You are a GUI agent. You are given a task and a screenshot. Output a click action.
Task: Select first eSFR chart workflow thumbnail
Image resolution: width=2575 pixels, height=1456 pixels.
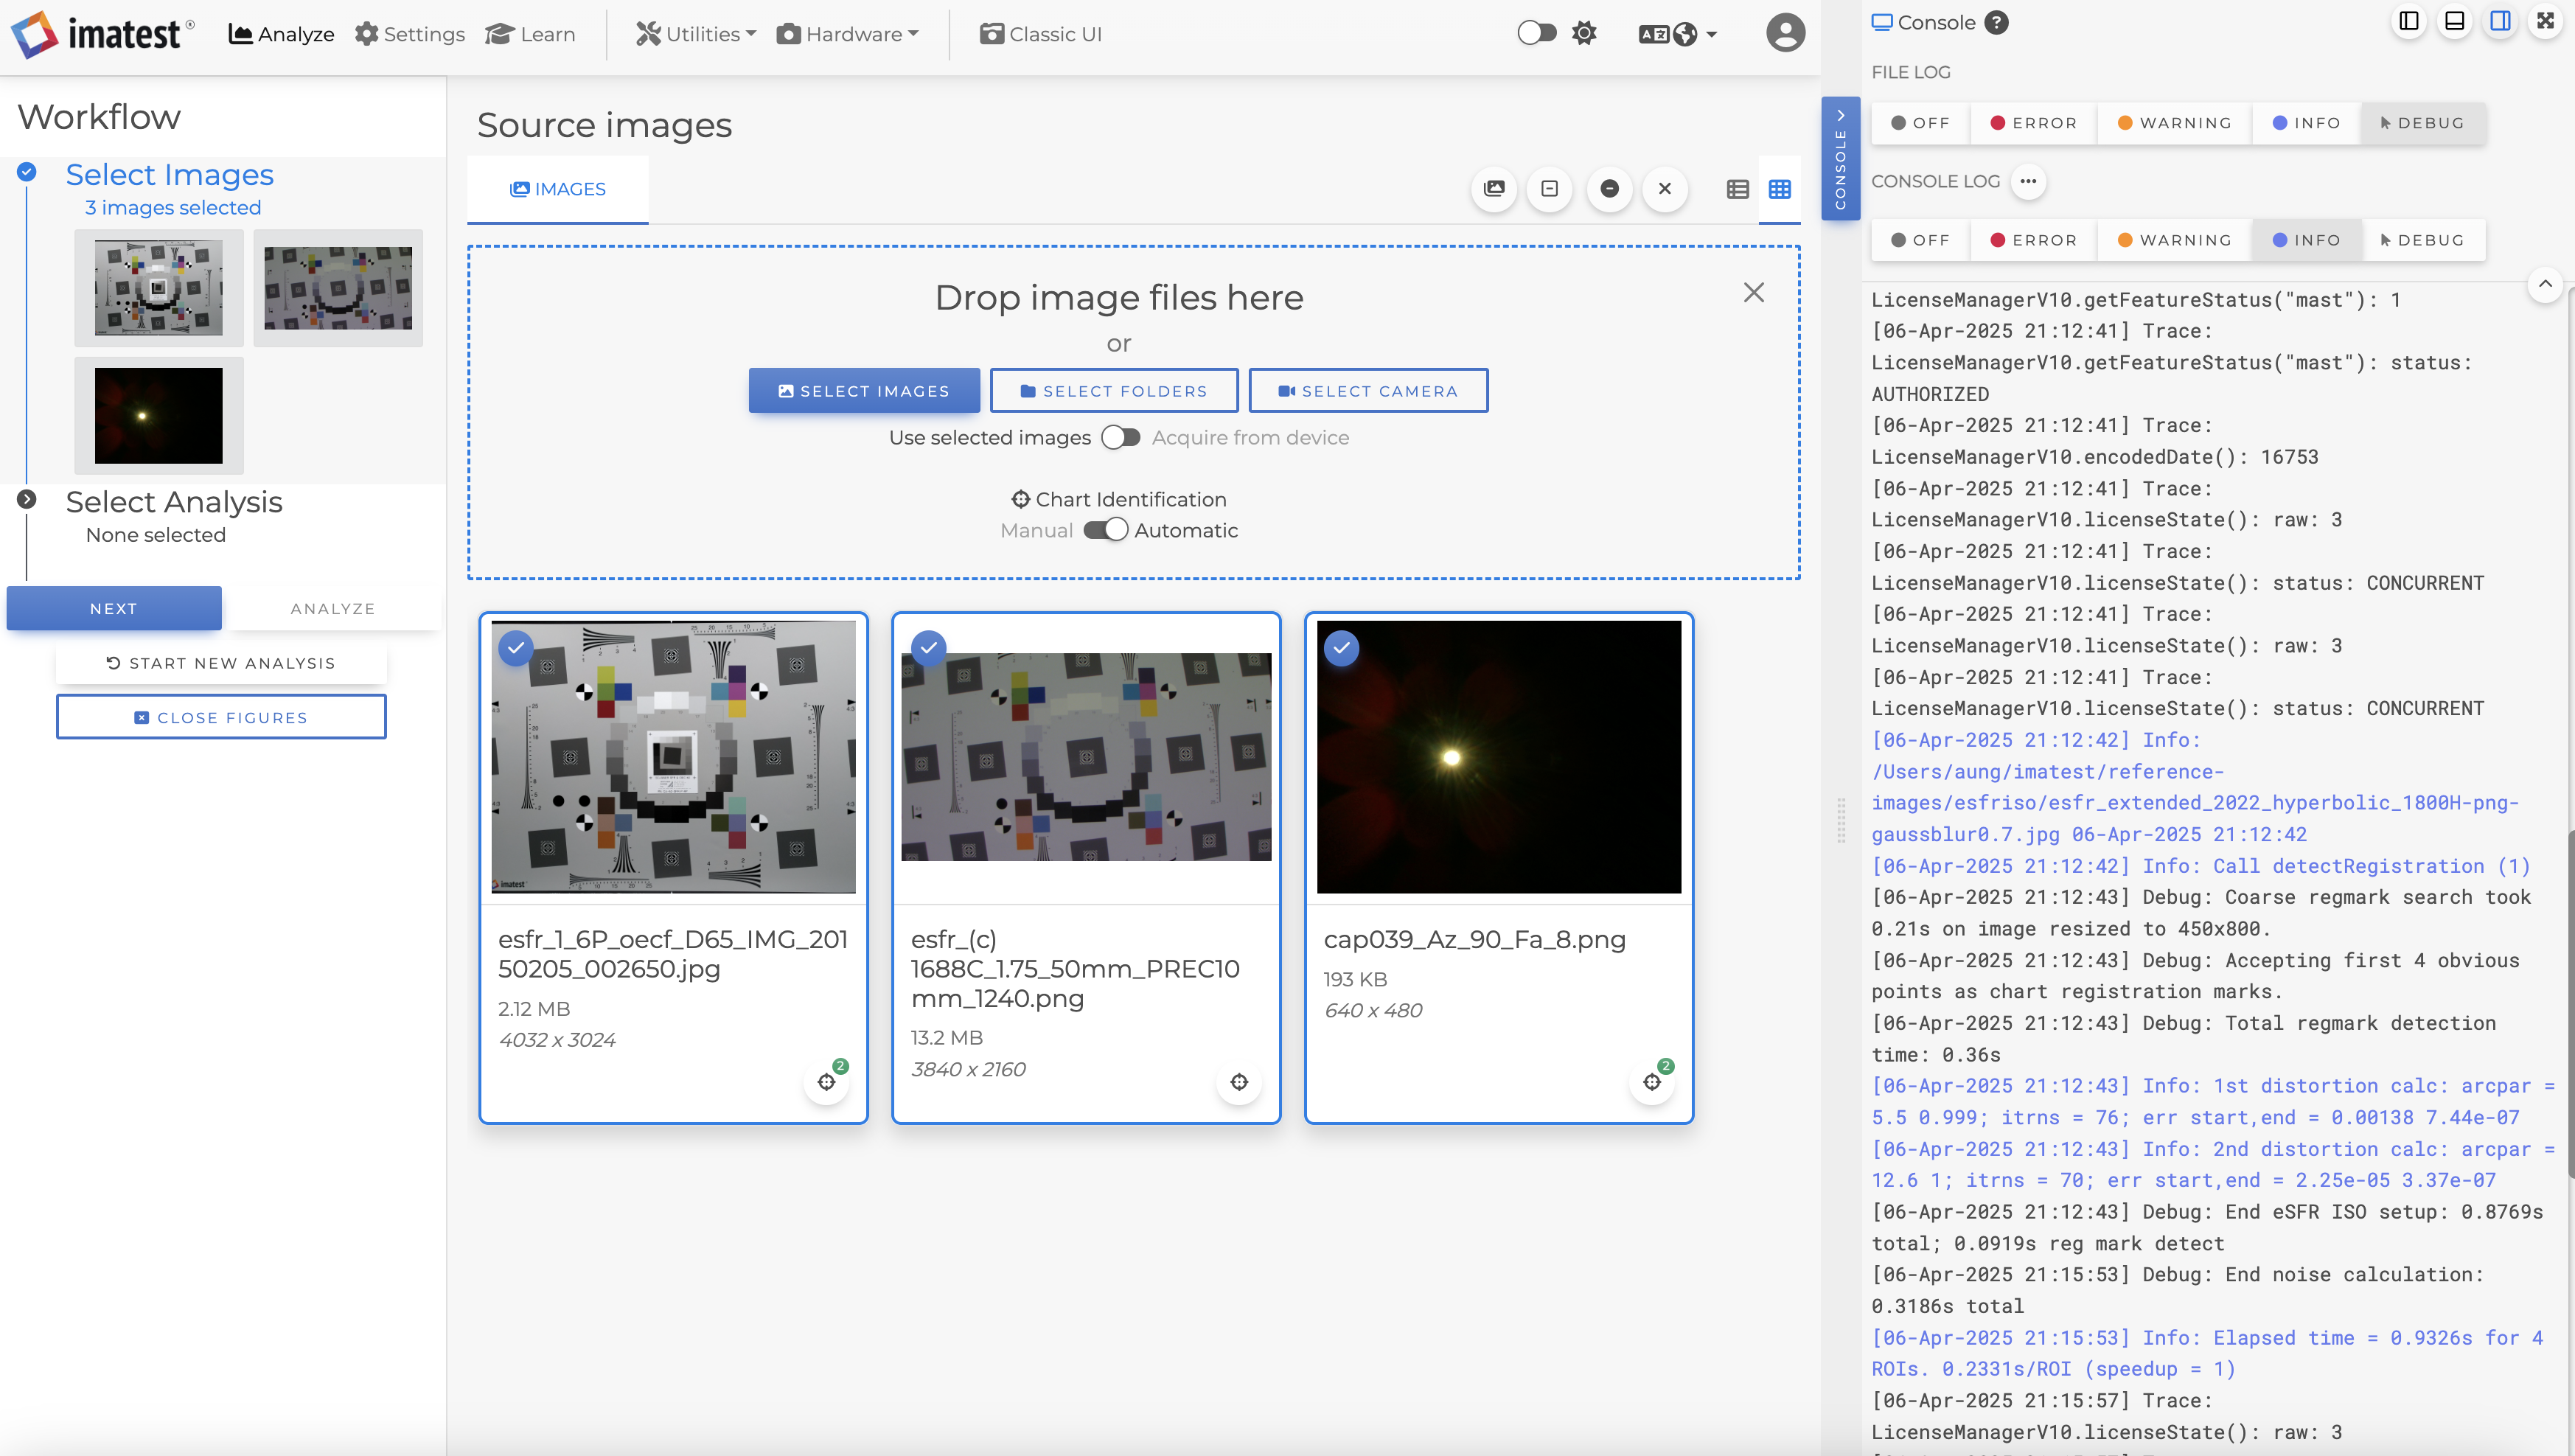tap(159, 288)
